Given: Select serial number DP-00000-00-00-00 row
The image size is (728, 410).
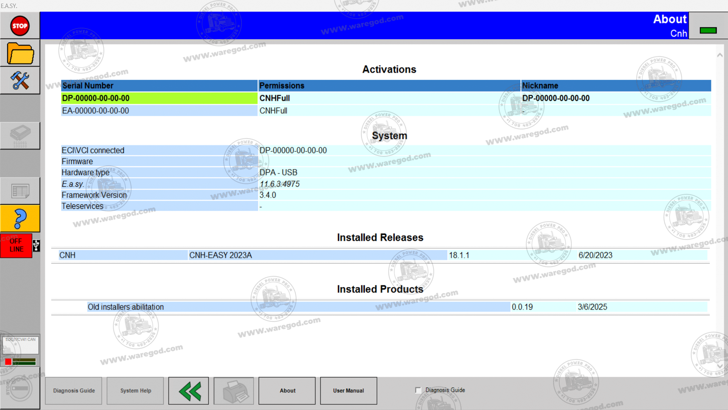Looking at the screenshot, I should [x=159, y=98].
